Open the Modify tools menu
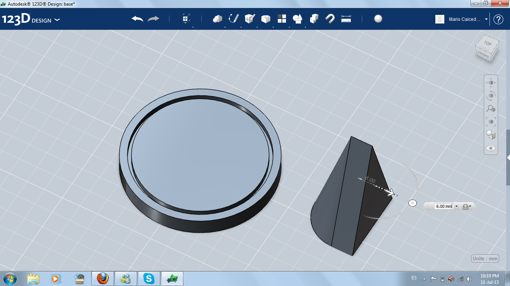This screenshot has width=510, height=286. 266,19
